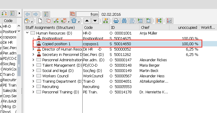This screenshot has height=113, width=217.
Task: Click the left panel vertical scrollbar thumb
Action: (x=19, y=65)
